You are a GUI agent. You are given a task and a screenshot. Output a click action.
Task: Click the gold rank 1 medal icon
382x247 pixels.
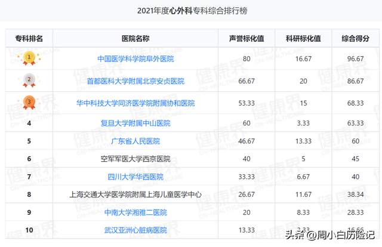[x=29, y=58]
